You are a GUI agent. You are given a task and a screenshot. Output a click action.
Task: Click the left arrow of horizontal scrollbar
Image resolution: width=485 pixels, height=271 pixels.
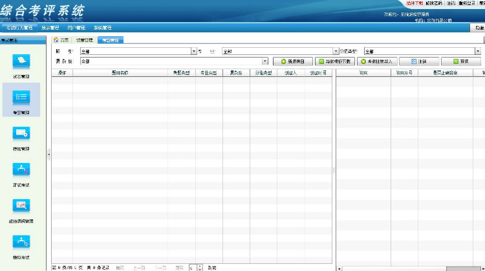click(x=339, y=268)
